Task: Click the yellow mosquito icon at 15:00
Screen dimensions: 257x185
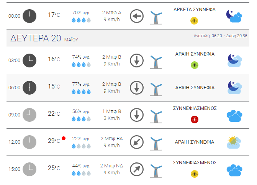Action: pos(195,174)
